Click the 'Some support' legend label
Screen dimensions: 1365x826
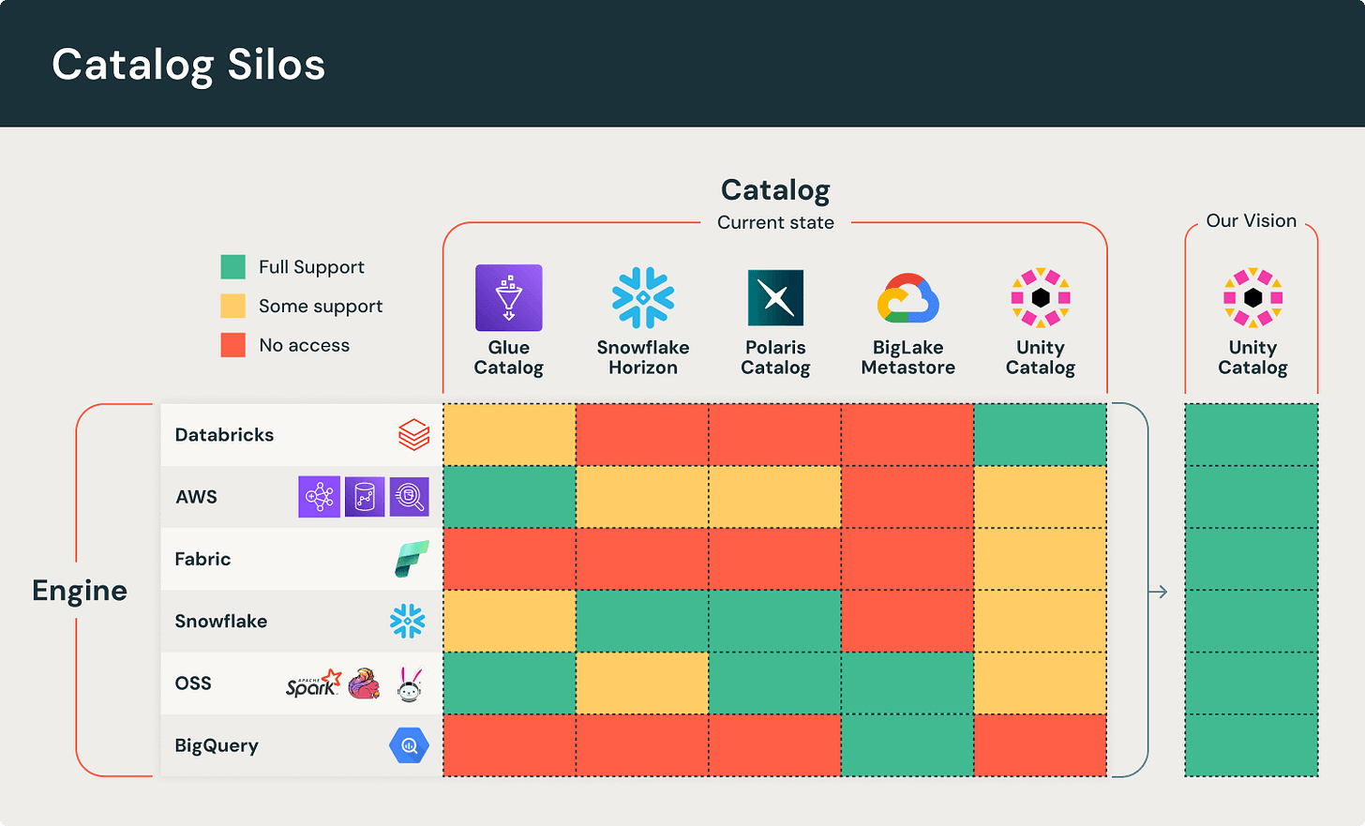pyautogui.click(x=321, y=307)
